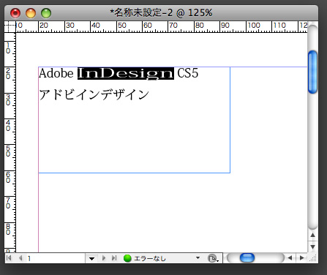Minimize the window with the yellow button
The height and width of the screenshot is (275, 327).
(31, 13)
